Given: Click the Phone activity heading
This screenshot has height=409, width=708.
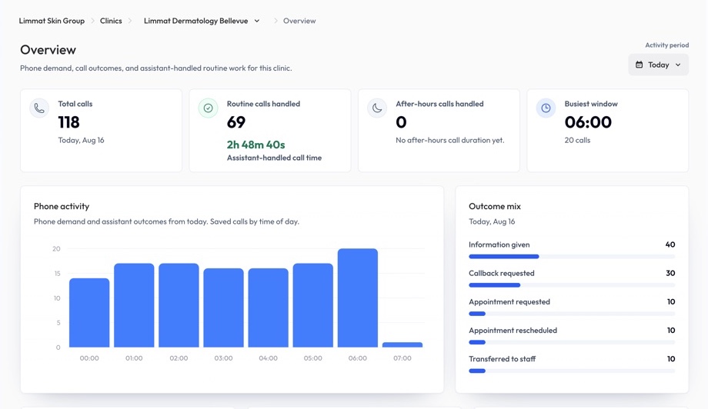Looking at the screenshot, I should point(62,207).
